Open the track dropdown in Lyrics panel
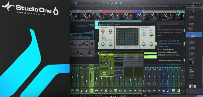 click(x=165, y=24)
